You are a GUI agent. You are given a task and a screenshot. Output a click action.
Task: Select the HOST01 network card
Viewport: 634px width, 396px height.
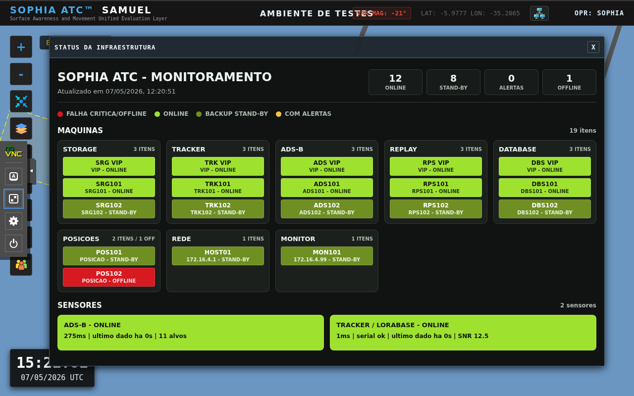218,256
